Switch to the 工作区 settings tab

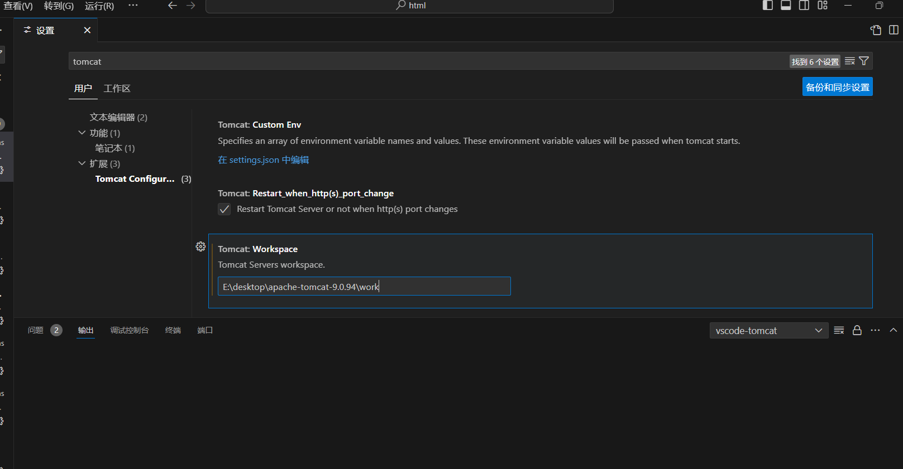tap(117, 88)
